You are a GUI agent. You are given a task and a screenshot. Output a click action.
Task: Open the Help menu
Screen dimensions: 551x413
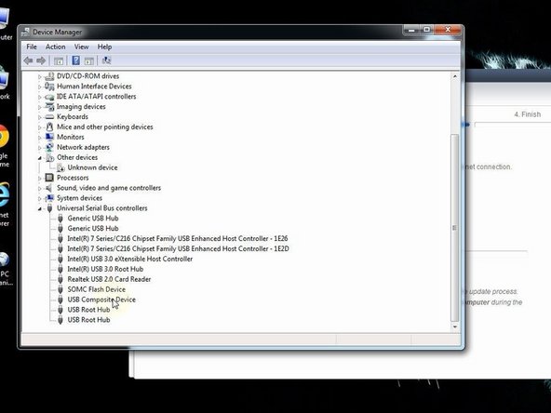click(x=104, y=47)
